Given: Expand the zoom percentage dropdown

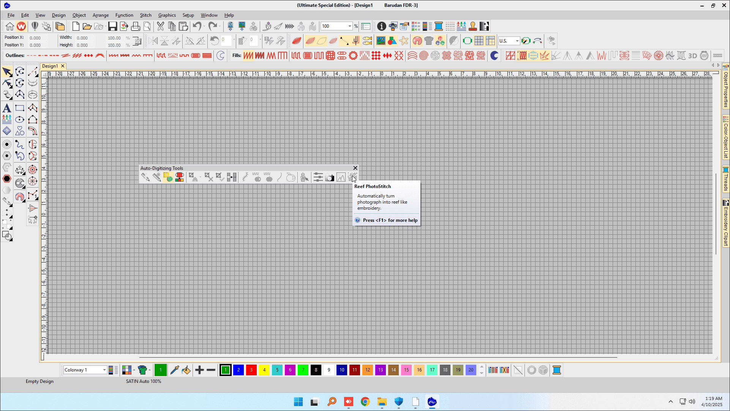Looking at the screenshot, I should tap(349, 26).
